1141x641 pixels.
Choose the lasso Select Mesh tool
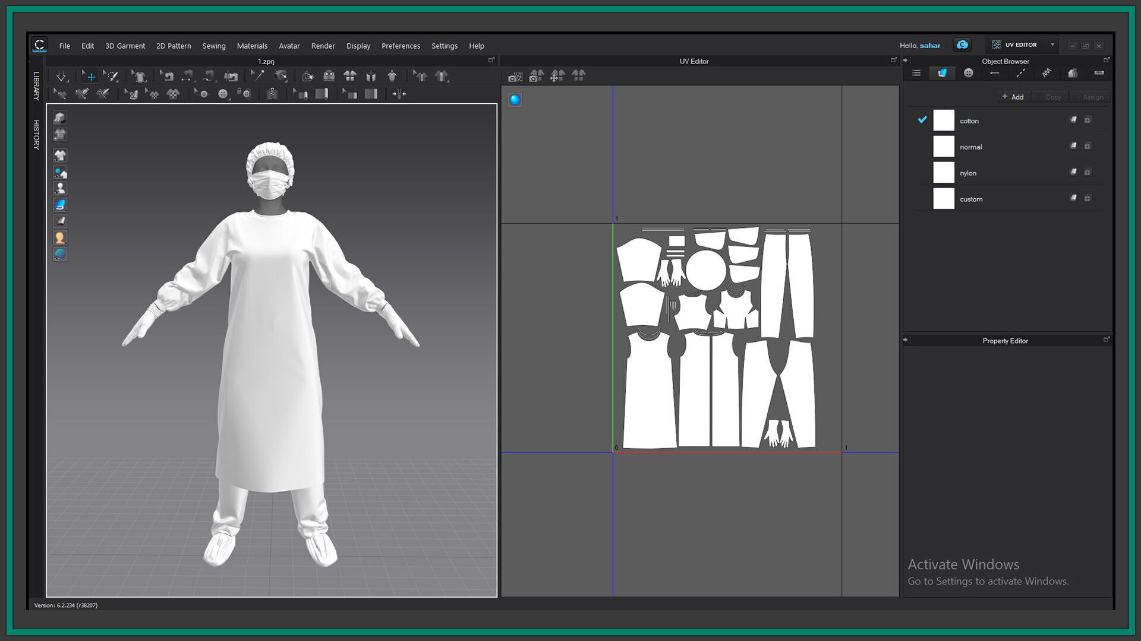[111, 76]
